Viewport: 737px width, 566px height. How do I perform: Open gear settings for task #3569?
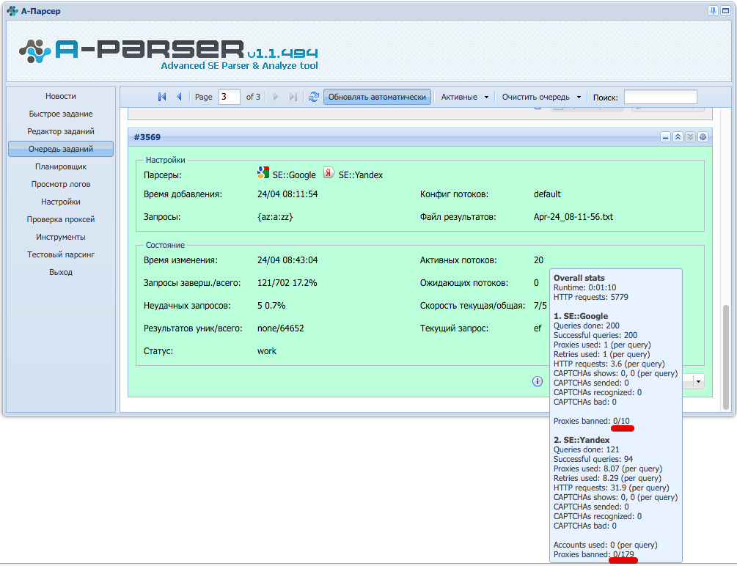pos(703,137)
